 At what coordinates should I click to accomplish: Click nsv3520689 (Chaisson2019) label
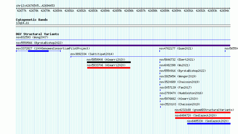[x=179, y=82]
